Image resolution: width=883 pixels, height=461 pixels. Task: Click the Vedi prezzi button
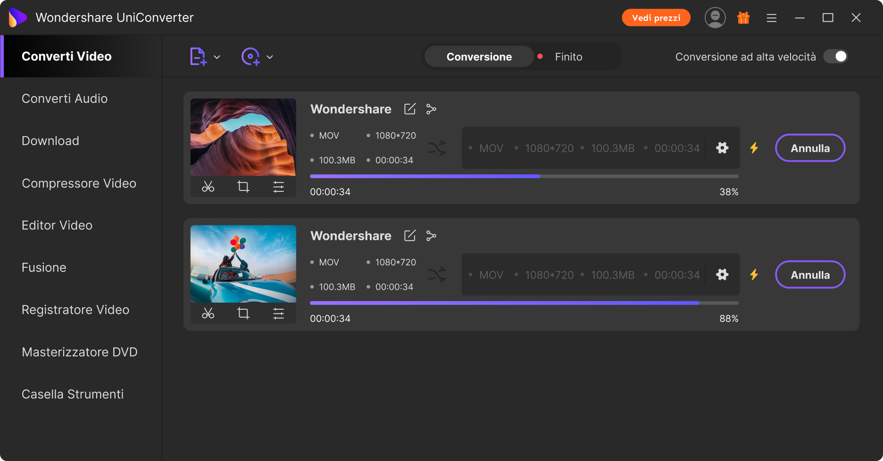point(656,18)
